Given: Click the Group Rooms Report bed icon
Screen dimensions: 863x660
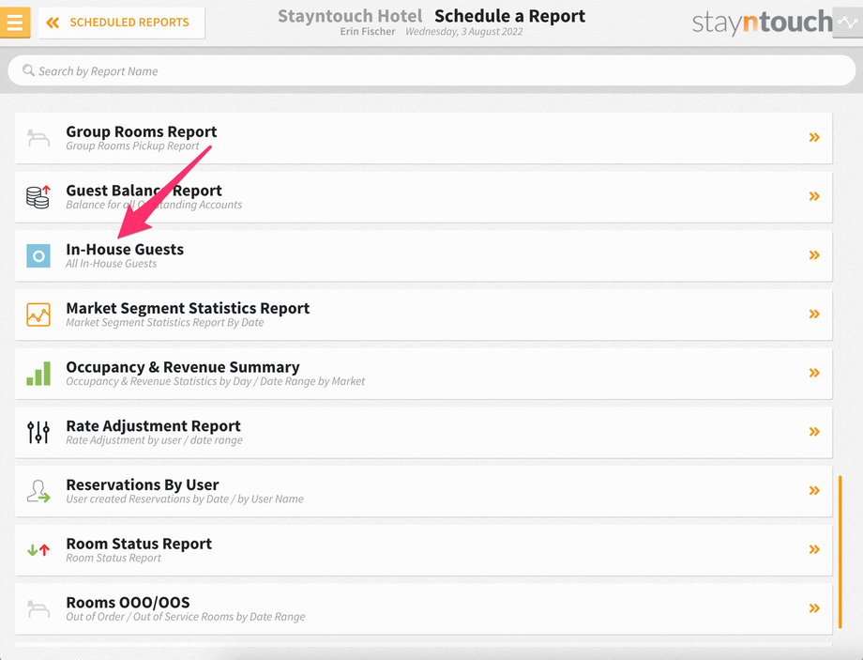Looking at the screenshot, I should click(x=38, y=138).
